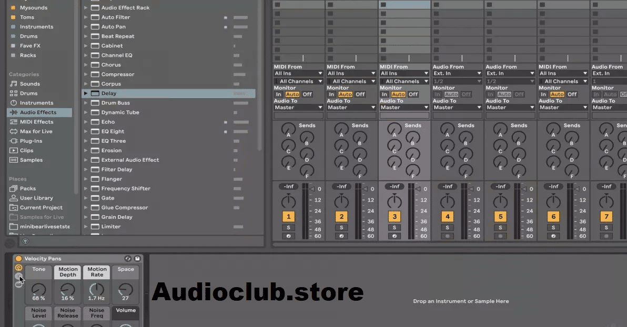The height and width of the screenshot is (327, 627).
Task: Click the show chain list icon in rack
Action: pyautogui.click(x=18, y=276)
